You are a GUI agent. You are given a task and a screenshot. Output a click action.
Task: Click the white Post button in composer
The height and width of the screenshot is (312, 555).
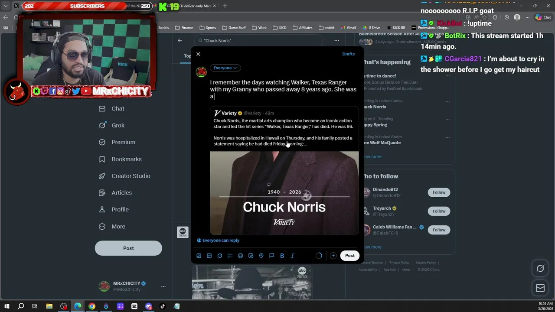350,256
